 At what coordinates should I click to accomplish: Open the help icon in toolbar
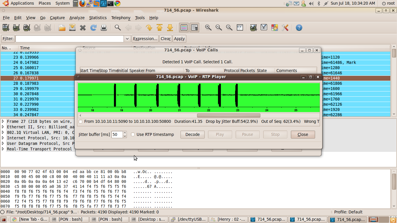(x=299, y=28)
